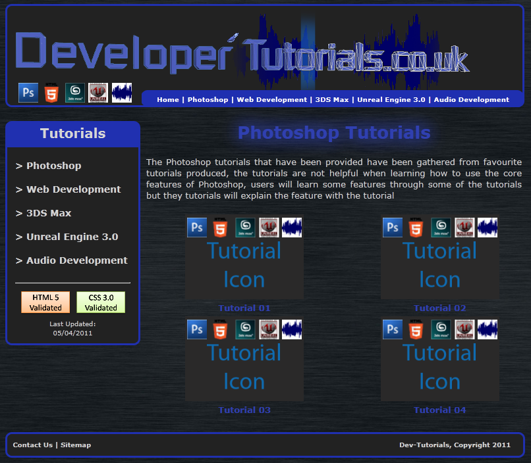Click Unreal icon in Tutorial 04 thumbnail
531x463 pixels.
464,329
